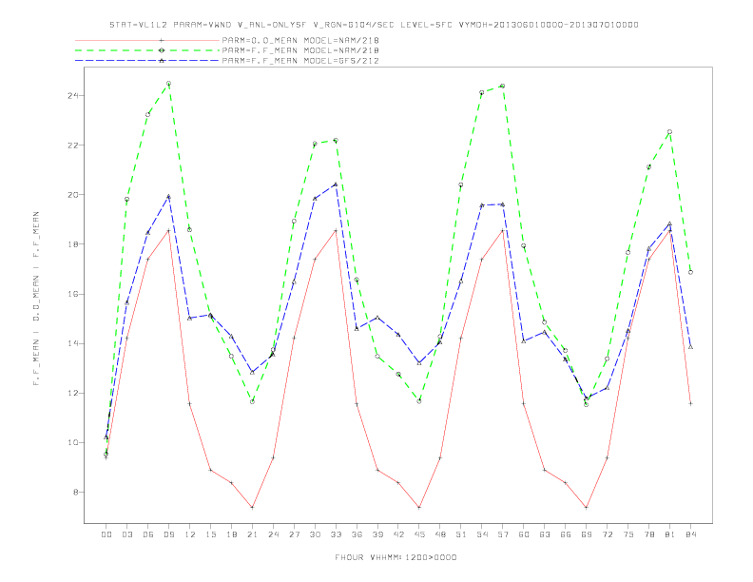This screenshot has width=753, height=582.
Task: Click x-axis tick label '36'
Action: [357, 534]
